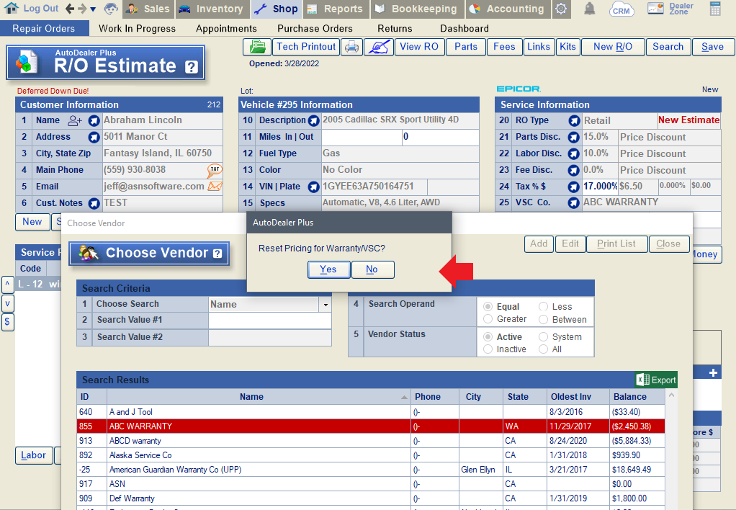Open the Reports menu

tap(336, 9)
